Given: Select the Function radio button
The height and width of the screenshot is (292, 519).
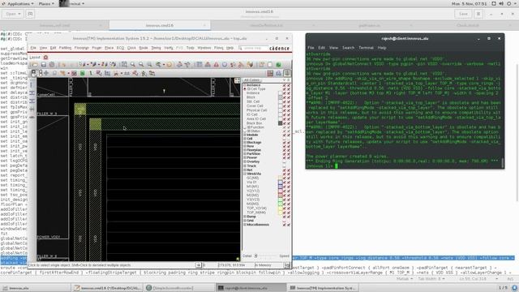Looking at the screenshot, I should click(245, 127).
